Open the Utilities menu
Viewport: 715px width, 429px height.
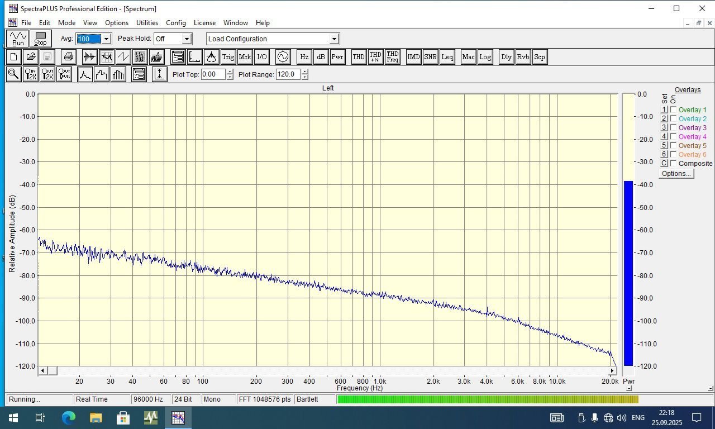(147, 23)
